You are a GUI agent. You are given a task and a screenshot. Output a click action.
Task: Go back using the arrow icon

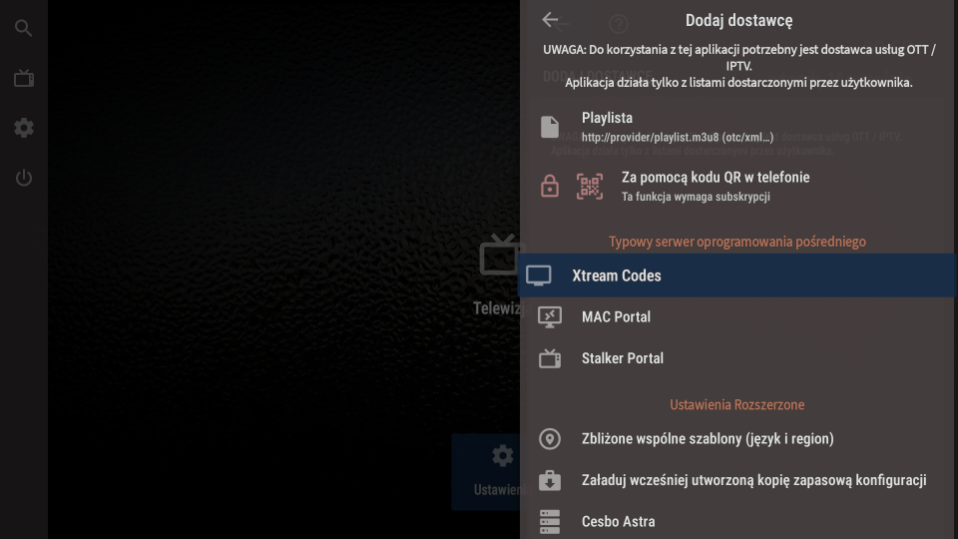click(x=551, y=21)
